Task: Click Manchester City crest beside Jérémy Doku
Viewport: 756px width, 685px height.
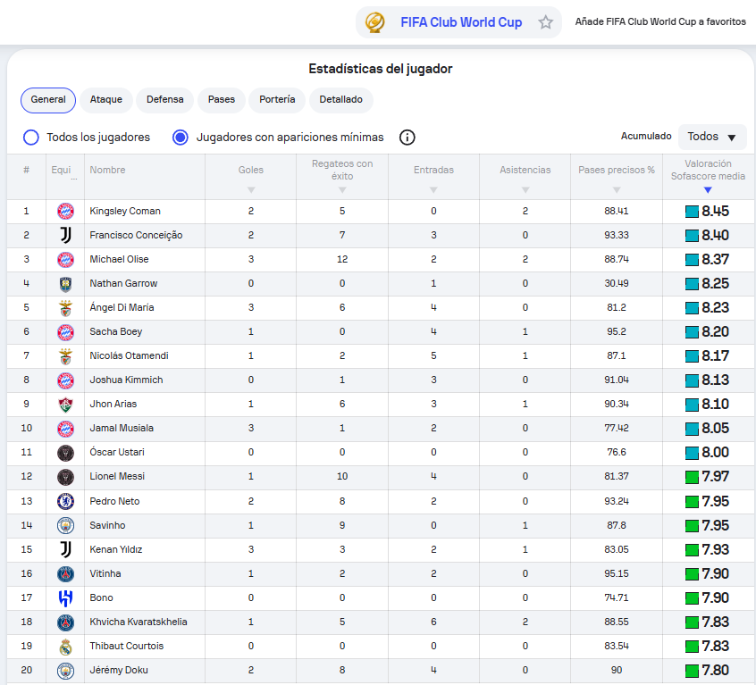Action: [x=65, y=670]
